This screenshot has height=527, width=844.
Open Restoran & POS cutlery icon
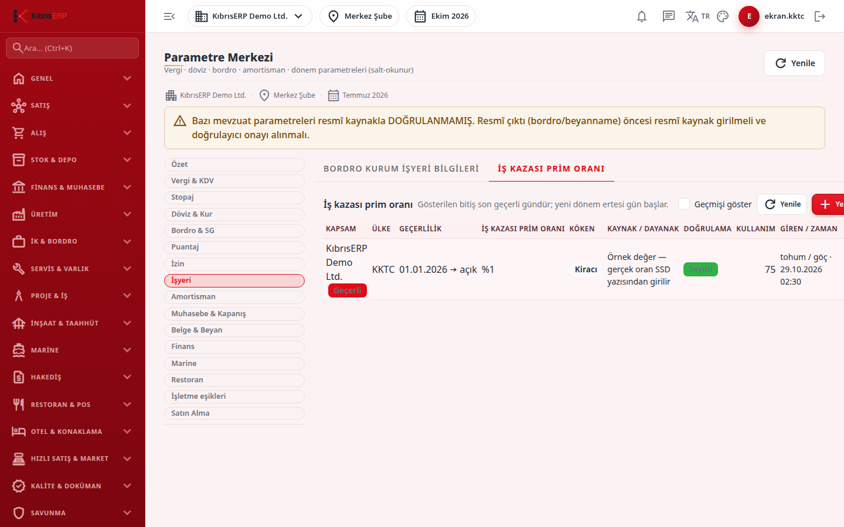click(x=19, y=405)
